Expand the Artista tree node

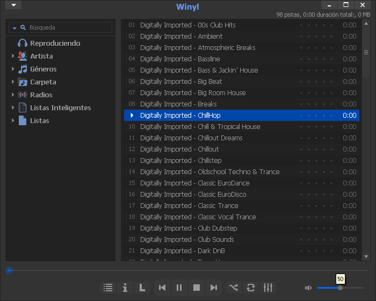click(13, 56)
